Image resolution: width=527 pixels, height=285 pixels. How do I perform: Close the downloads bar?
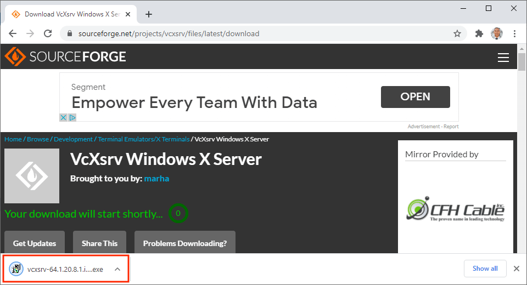click(517, 269)
